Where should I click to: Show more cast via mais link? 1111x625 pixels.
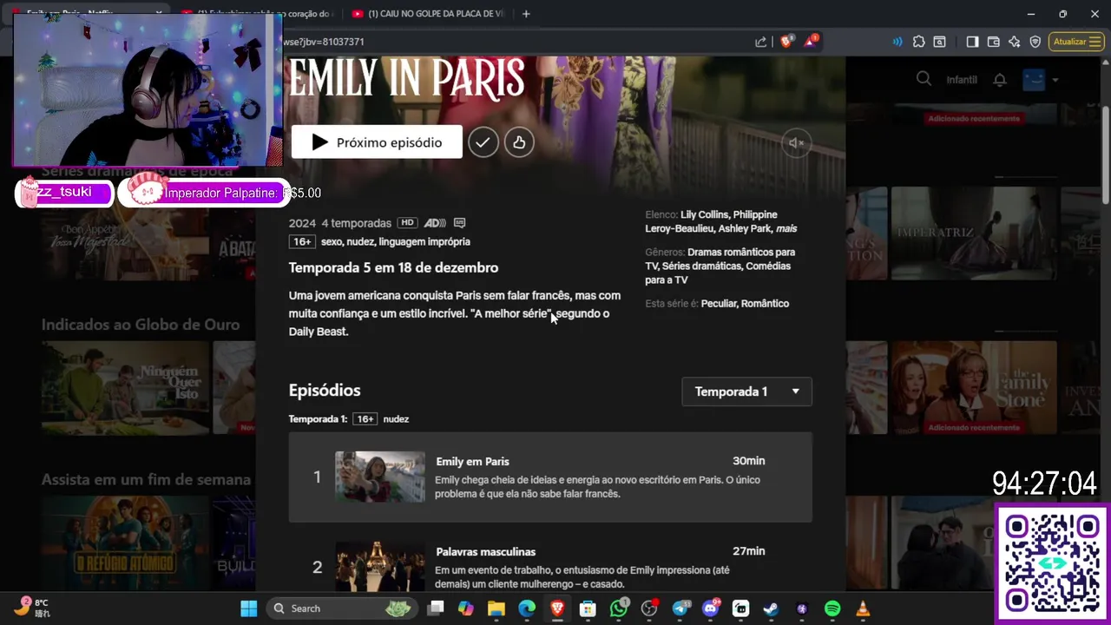tap(786, 228)
